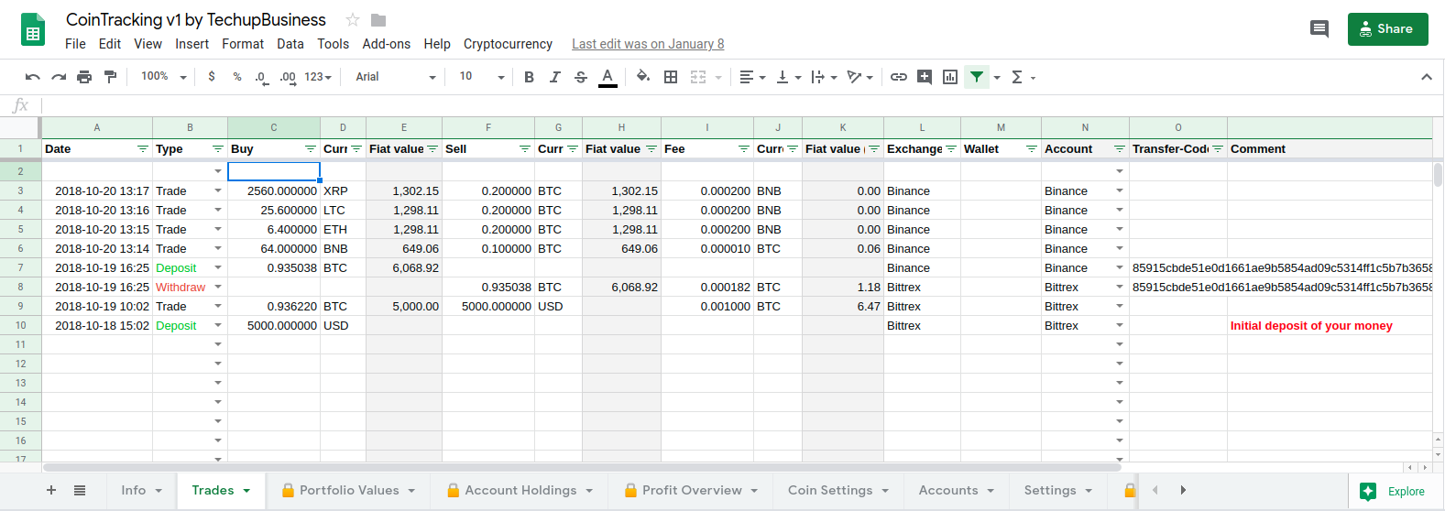Toggle the filter icon in toolbar
Viewport: 1445px width, 511px height.
click(x=977, y=77)
